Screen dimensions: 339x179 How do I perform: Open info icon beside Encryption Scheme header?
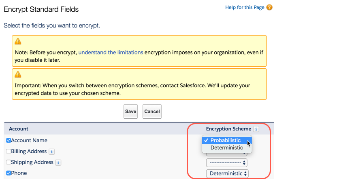click(x=256, y=129)
